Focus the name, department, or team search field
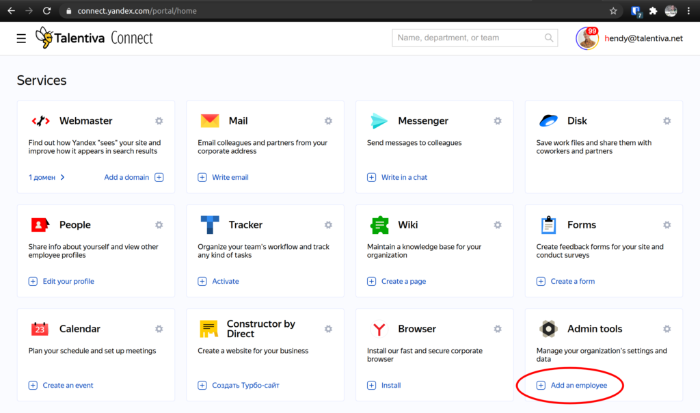Viewport: 700px width, 413px height. (x=474, y=38)
